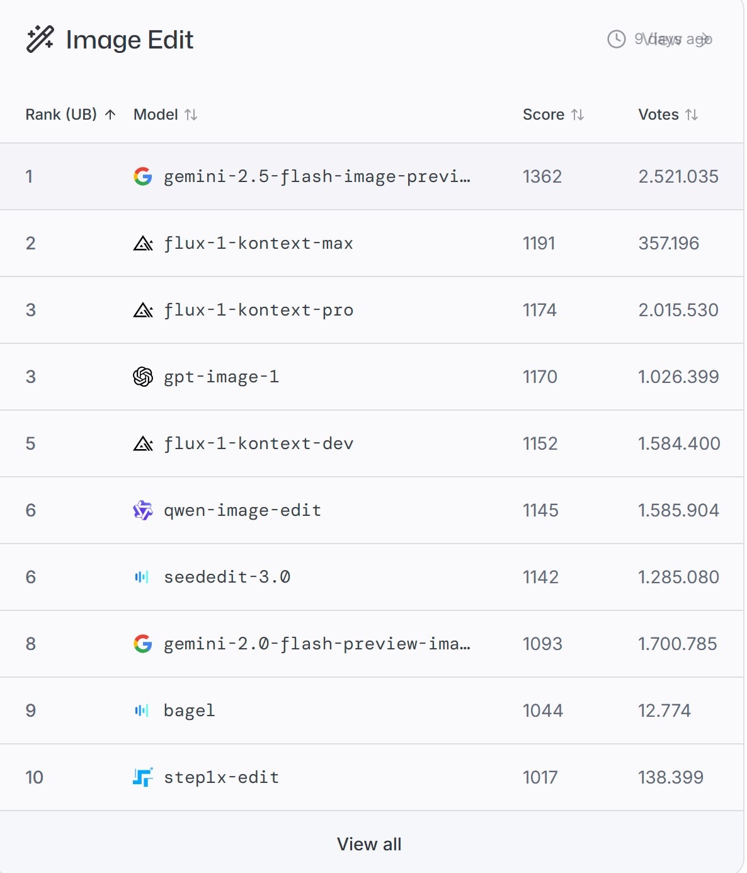This screenshot has height=873, width=747.
Task: Click the score value 1174
Action: pos(540,310)
